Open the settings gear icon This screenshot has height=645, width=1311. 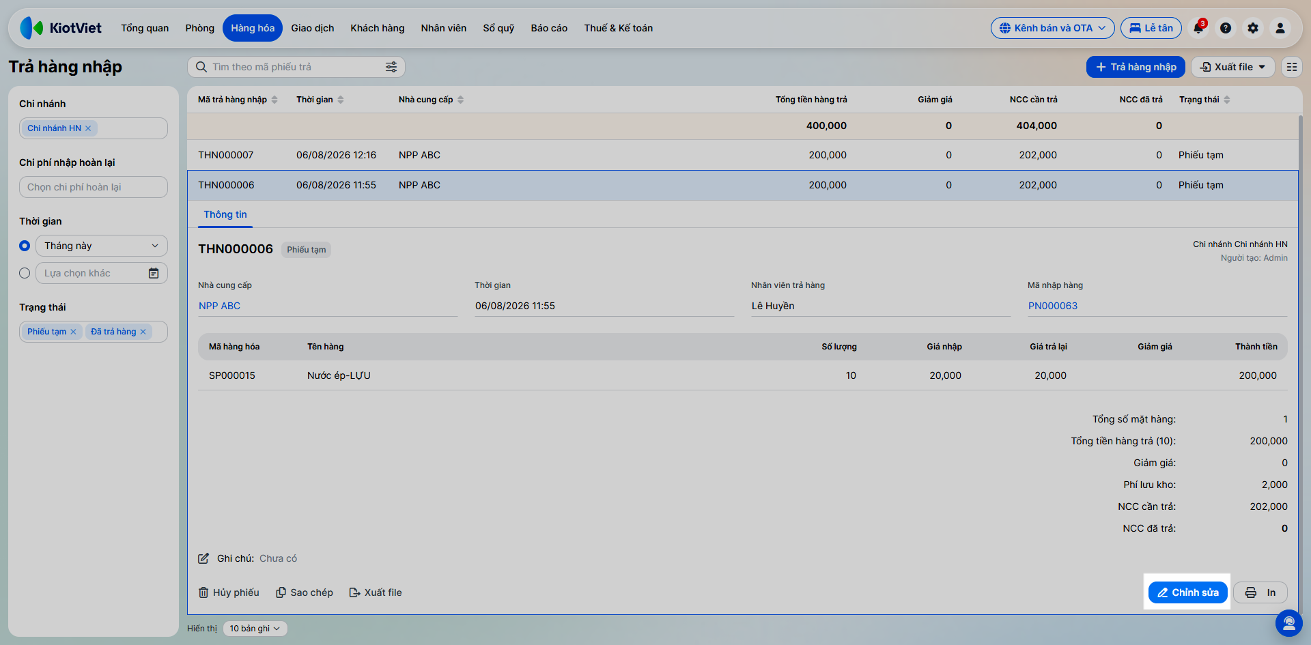point(1253,28)
